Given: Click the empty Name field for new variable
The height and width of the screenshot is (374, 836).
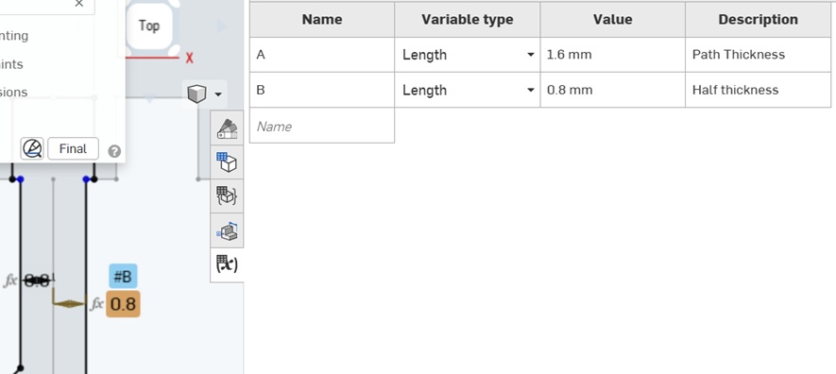Looking at the screenshot, I should pyautogui.click(x=322, y=126).
